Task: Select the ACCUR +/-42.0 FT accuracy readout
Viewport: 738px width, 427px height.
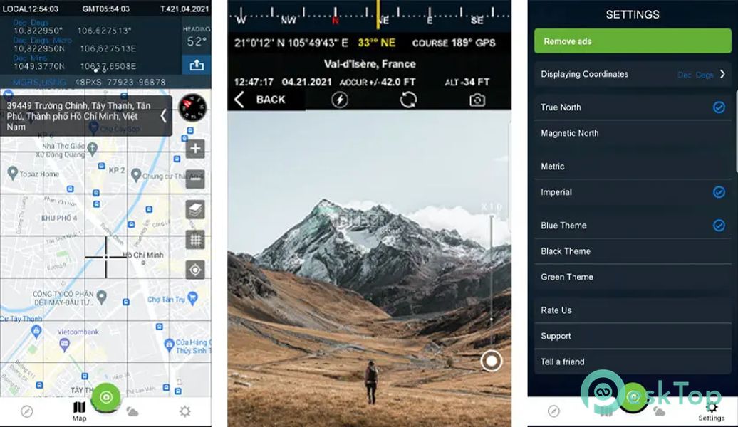Action: [x=378, y=83]
